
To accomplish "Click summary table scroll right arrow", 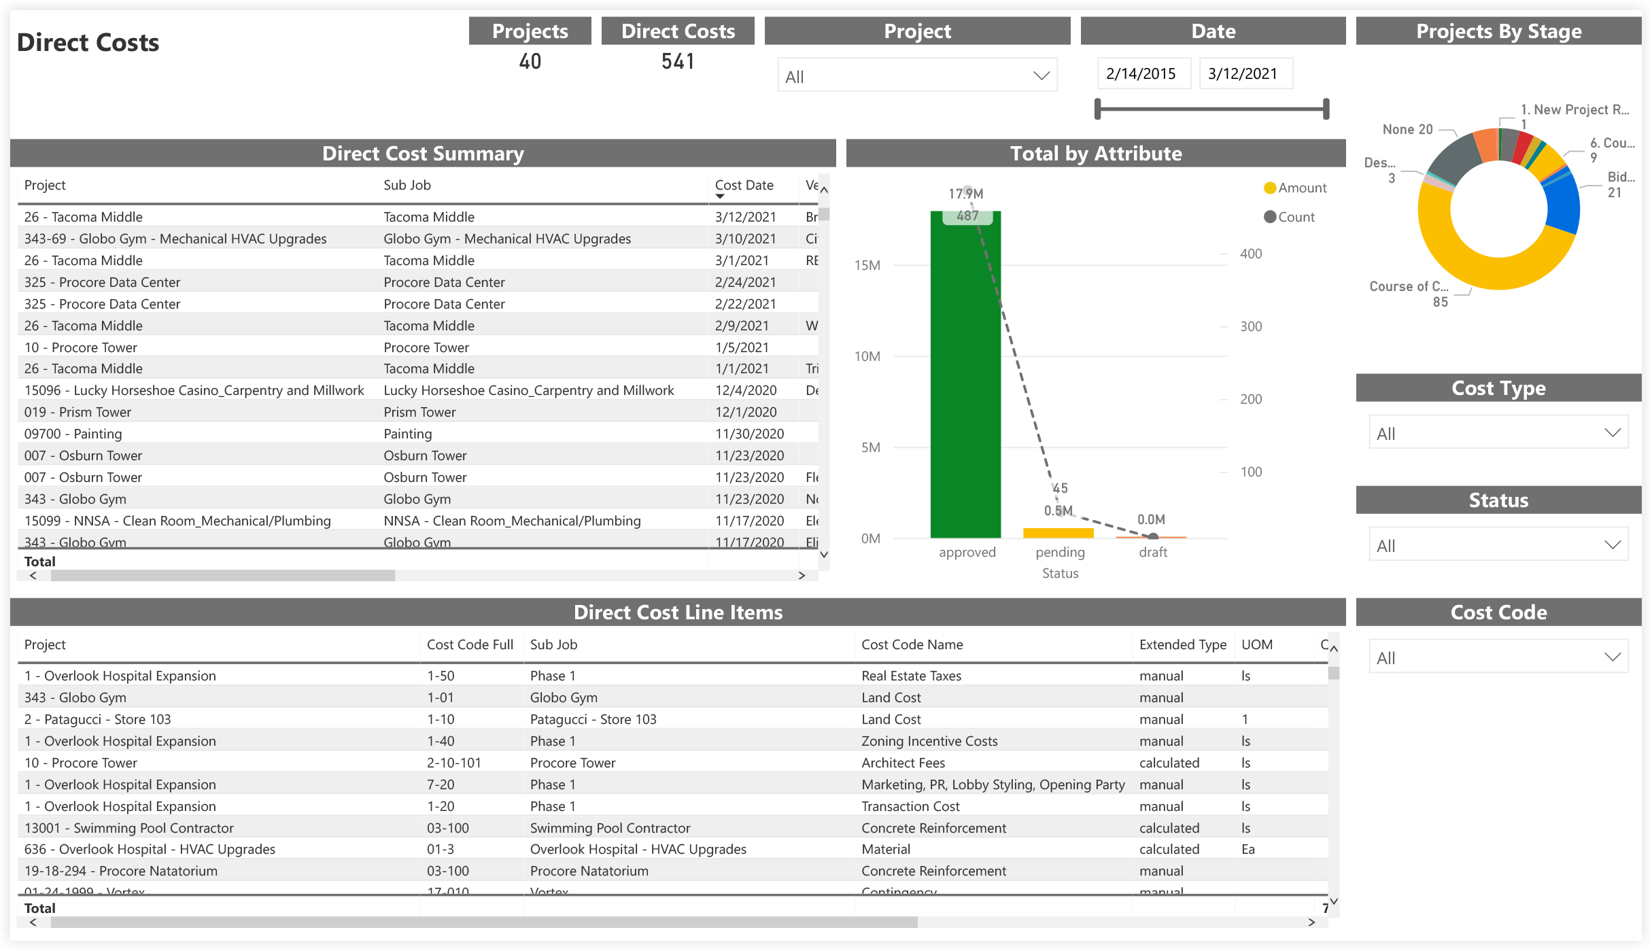I will click(x=802, y=575).
